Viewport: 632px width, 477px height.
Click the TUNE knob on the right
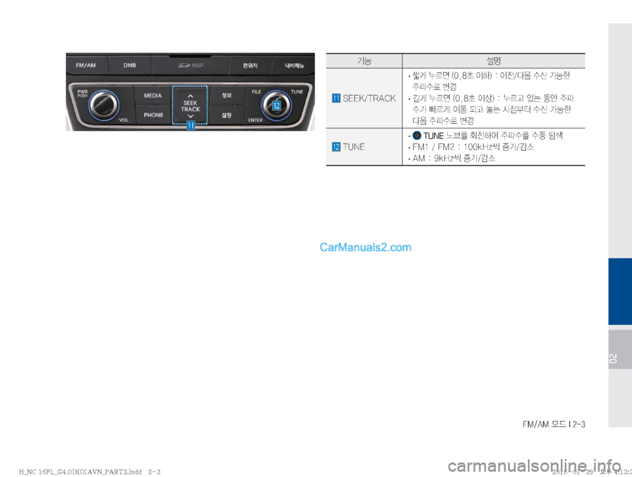point(276,105)
